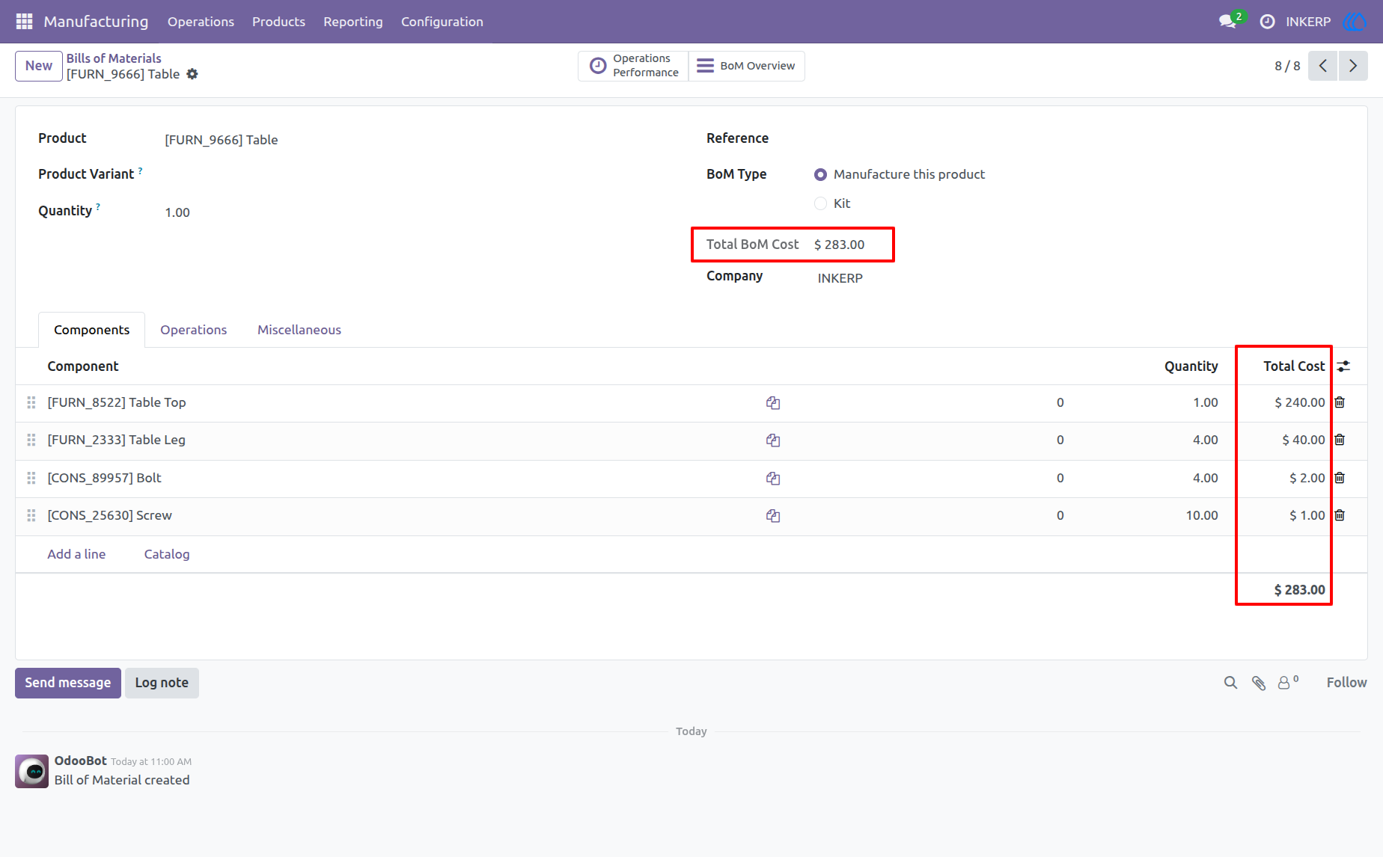1383x857 pixels.
Task: Open column options adjust icon
Action: tap(1344, 366)
